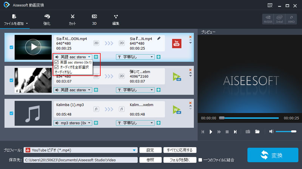
Task: Open the 弾いて audio track dropdown
Action: coord(73,90)
